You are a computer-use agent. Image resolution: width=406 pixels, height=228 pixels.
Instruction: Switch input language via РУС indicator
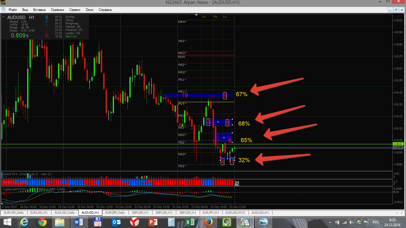click(376, 222)
